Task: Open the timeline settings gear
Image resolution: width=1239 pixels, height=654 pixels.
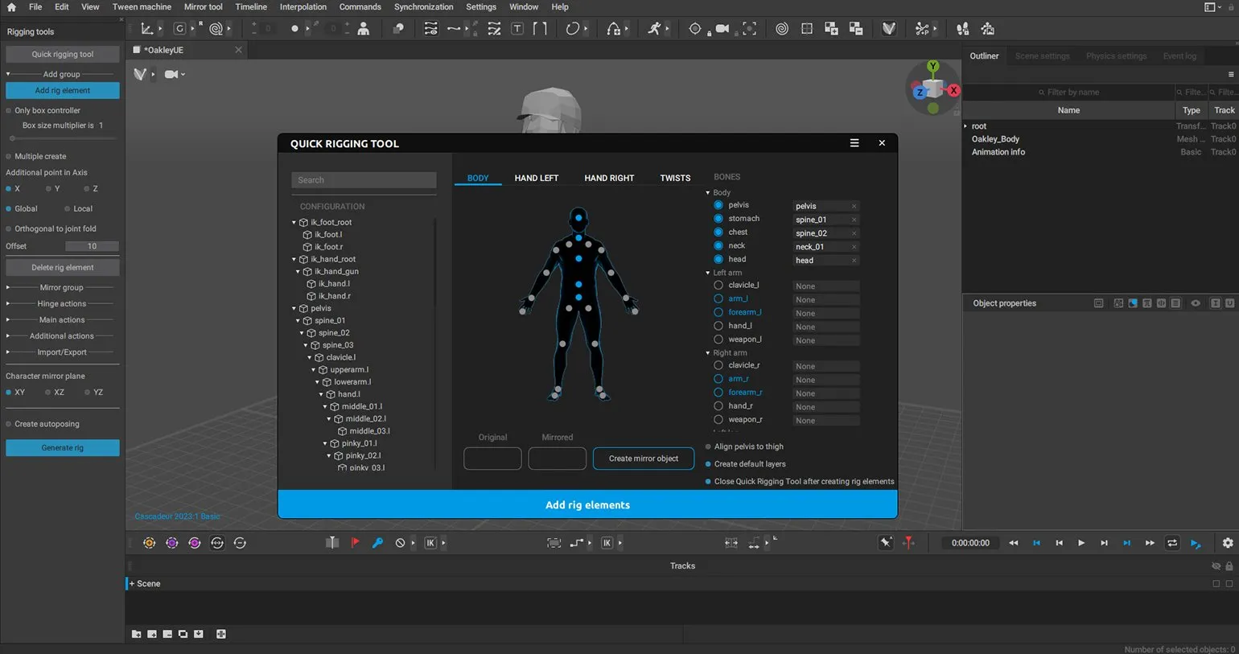Action: coord(1228,543)
